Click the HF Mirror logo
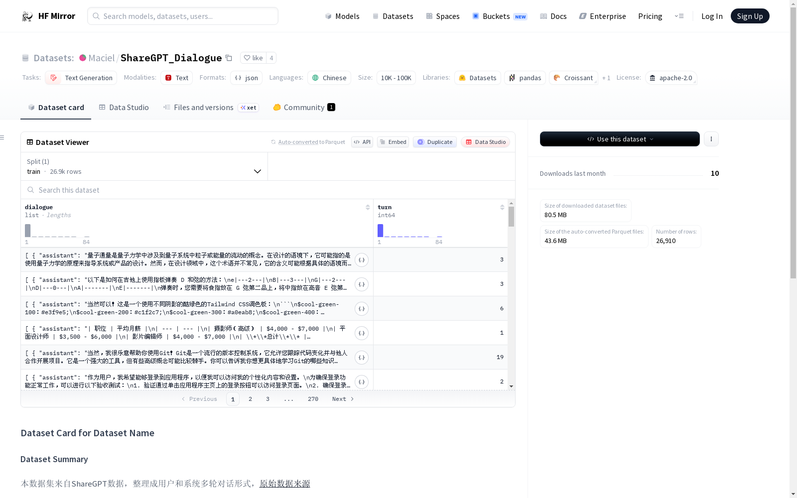 [48, 16]
